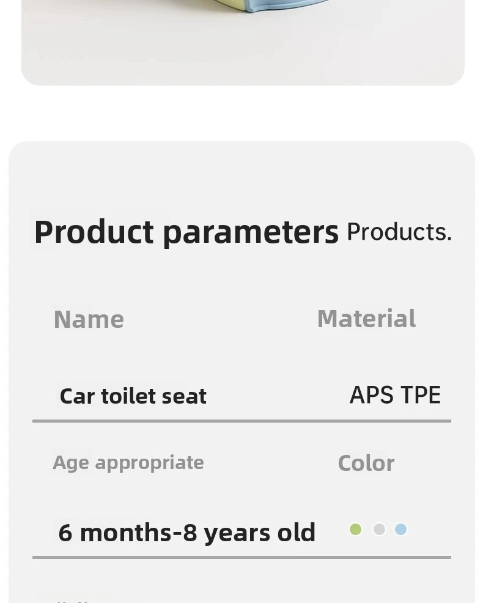Tap the "Age appropriate" label

click(128, 462)
